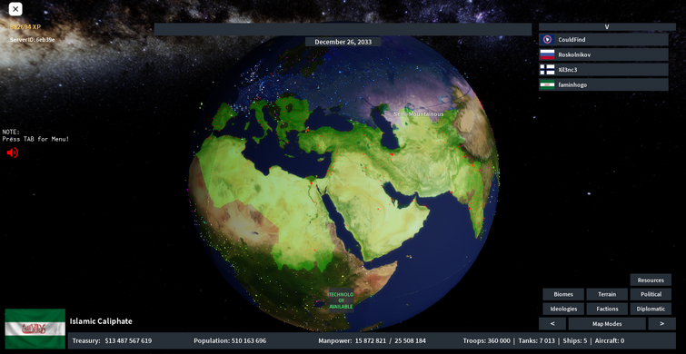This screenshot has height=354, width=686.
Task: Click the Technology Available notification
Action: pyautogui.click(x=341, y=300)
